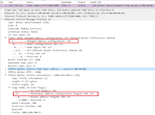Select Autonomous address-configuration flag(A): Not set
The height and width of the screenshot is (115, 155).
coord(54,94)
